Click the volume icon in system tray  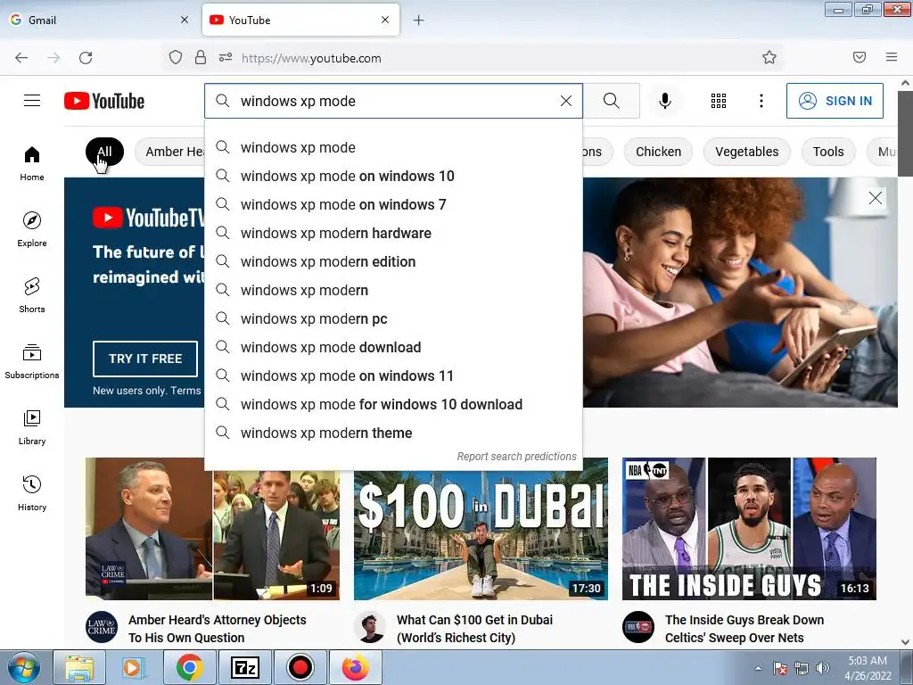pyautogui.click(x=822, y=668)
